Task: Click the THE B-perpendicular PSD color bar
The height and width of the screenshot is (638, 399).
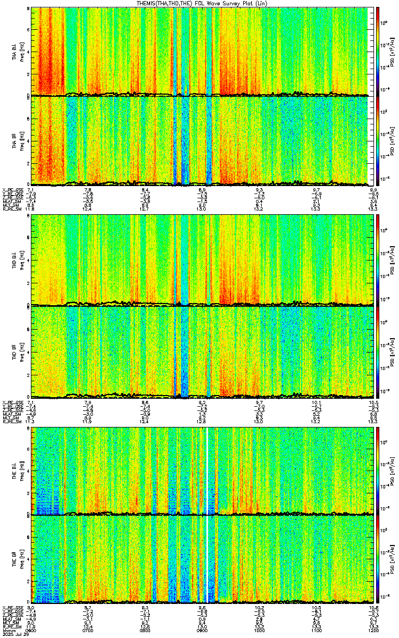Action: point(378,470)
